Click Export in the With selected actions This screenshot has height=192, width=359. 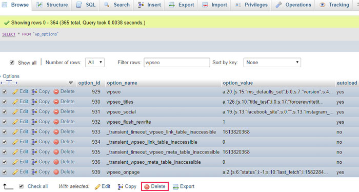tap(184, 186)
